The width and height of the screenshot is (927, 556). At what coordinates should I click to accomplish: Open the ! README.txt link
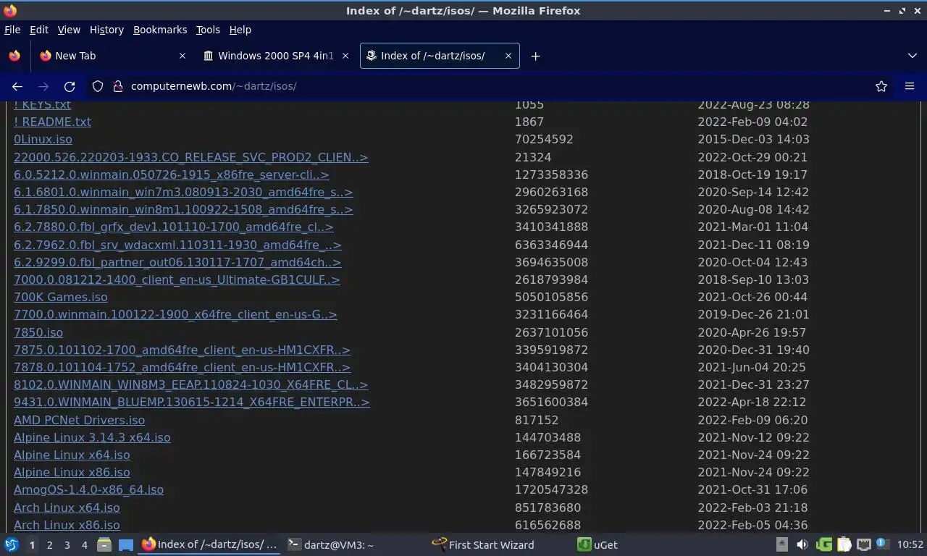pyautogui.click(x=52, y=122)
